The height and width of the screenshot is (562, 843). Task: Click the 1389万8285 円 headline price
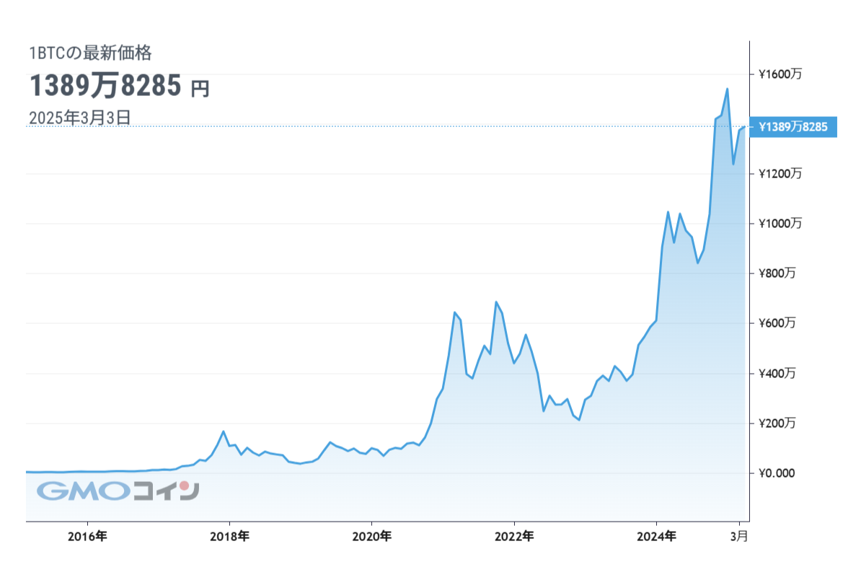[x=120, y=86]
